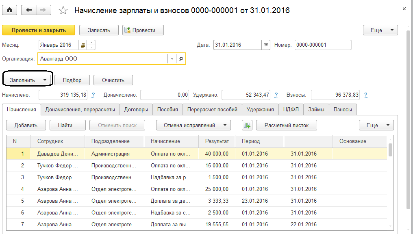Viewport: 413px width, 234px height.
Task: Add document to favorites with star icon
Action: 63,11
